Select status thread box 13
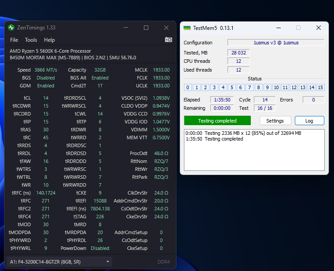The width and height of the screenshot is (334, 271). (303, 87)
